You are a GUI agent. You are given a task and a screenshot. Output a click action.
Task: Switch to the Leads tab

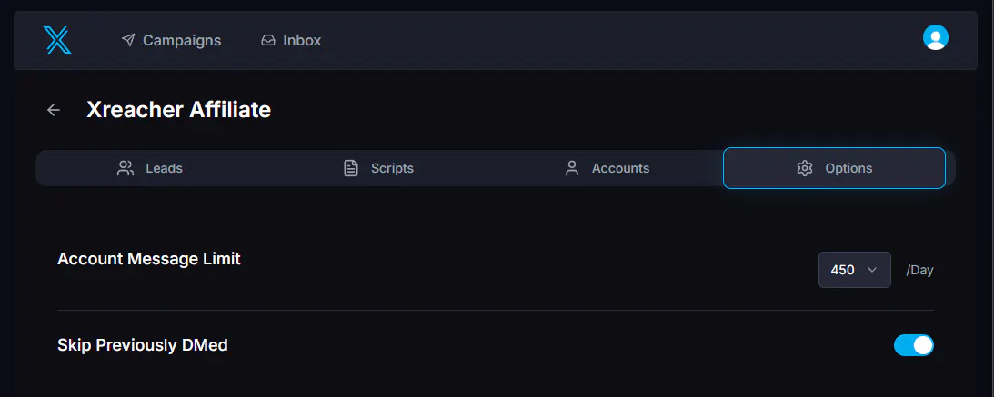150,168
